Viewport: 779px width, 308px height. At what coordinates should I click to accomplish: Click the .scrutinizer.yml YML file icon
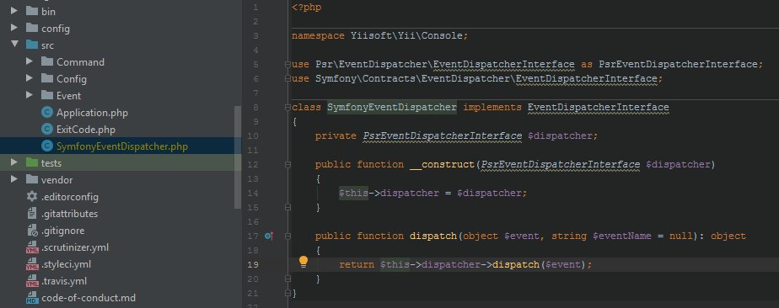pyautogui.click(x=32, y=247)
